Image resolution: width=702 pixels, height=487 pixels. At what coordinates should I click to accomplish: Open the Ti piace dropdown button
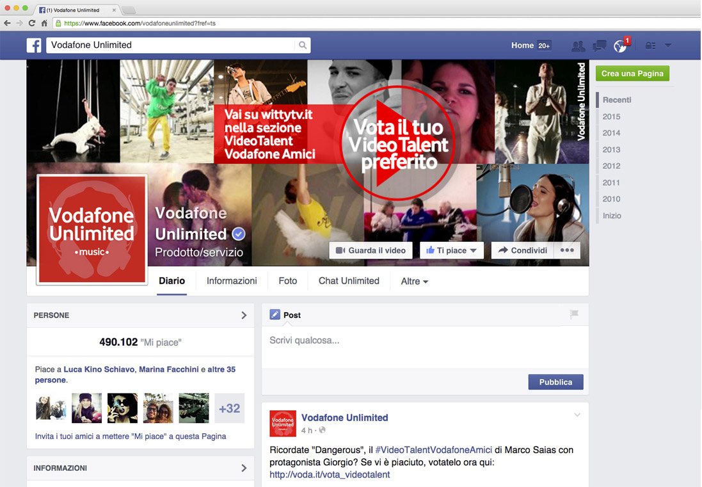(x=452, y=250)
